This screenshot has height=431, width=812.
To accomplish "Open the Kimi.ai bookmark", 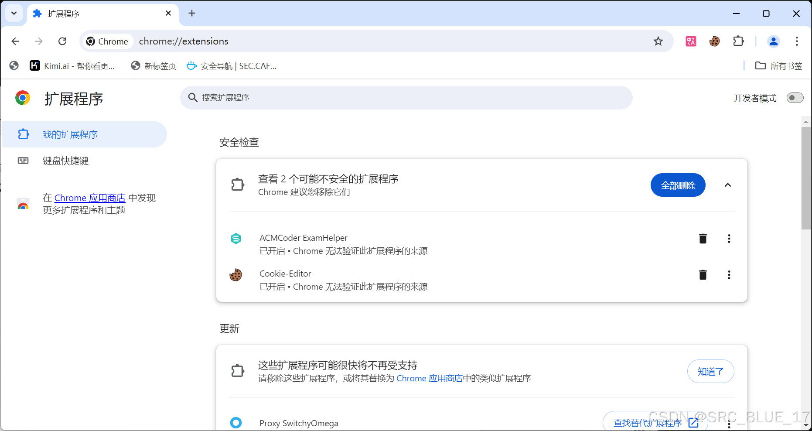I will (72, 65).
